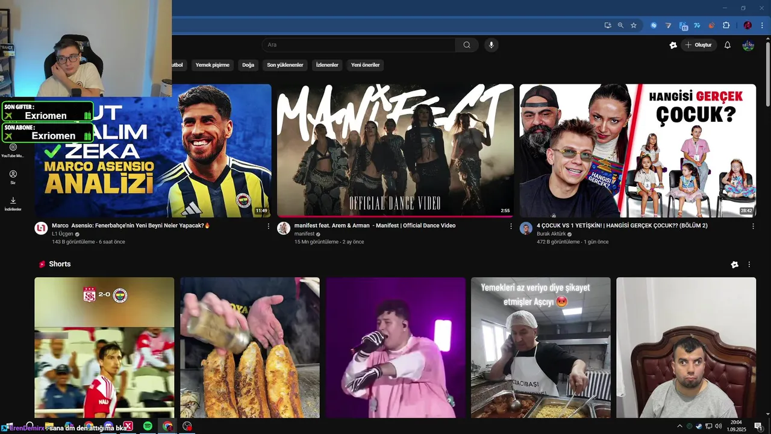Open the grilled fish seasoning Short
771x434 pixels.
pyautogui.click(x=250, y=347)
